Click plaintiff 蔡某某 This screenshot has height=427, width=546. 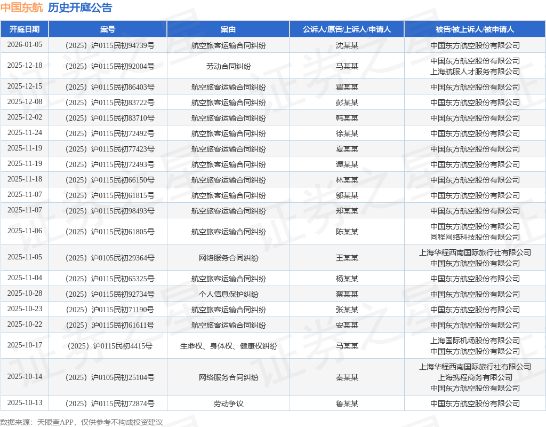347,294
